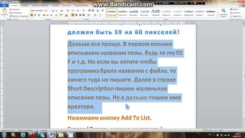245x138 pixels.
Task: Align text left
Action: (73, 15)
